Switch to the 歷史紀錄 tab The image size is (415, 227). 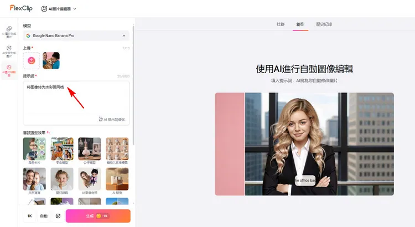pyautogui.click(x=324, y=24)
